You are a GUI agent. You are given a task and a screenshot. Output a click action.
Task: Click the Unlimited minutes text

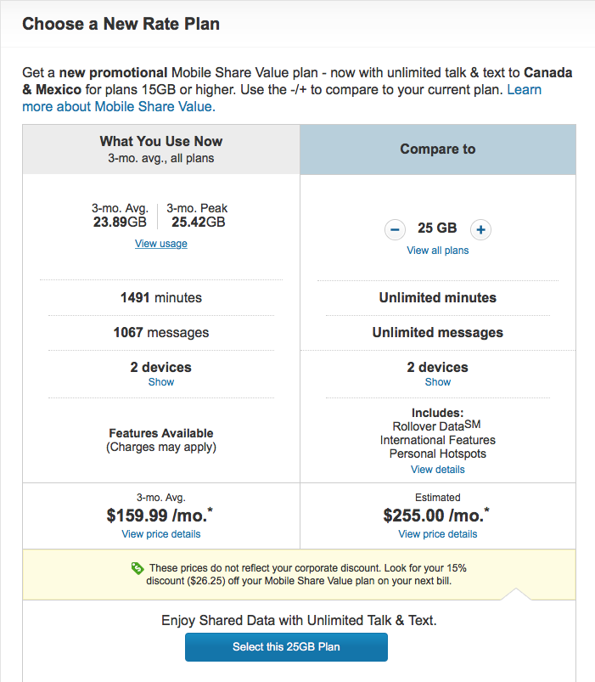tap(437, 298)
